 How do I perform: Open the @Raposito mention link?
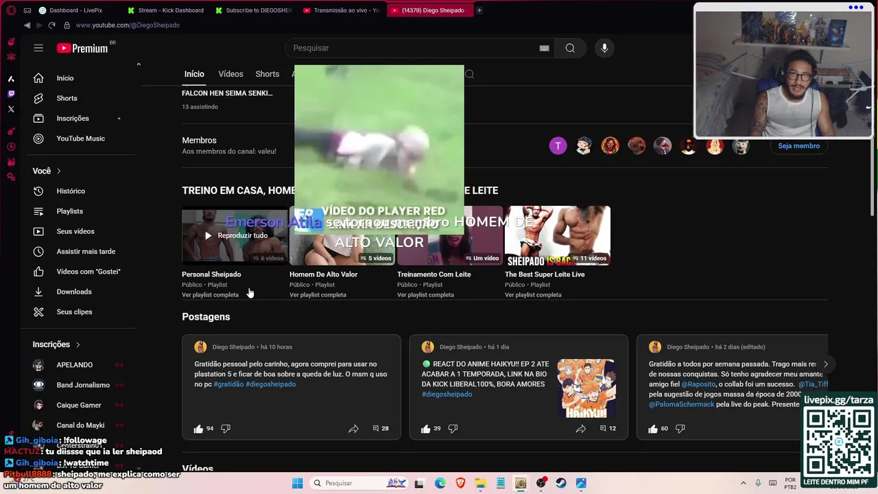(x=698, y=384)
